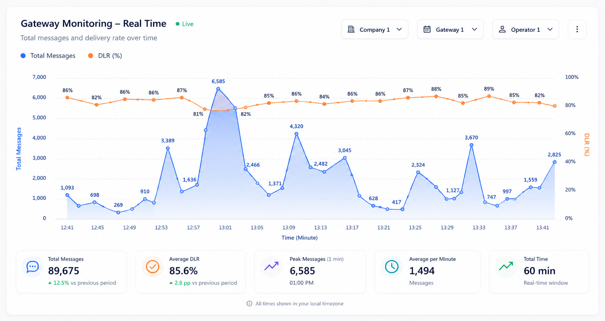Viewport: 605px width, 321px height.
Task: Select the last data point labeled 2,825
Action: click(x=555, y=162)
